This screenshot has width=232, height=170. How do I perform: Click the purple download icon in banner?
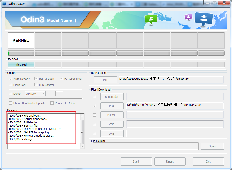click(188, 17)
